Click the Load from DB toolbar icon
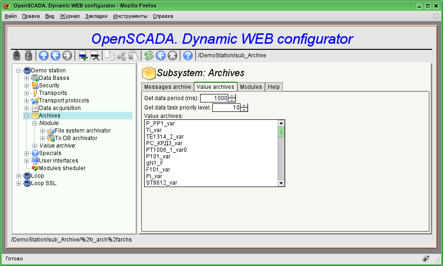Image resolution: width=443 pixels, height=266 pixels. [16, 55]
